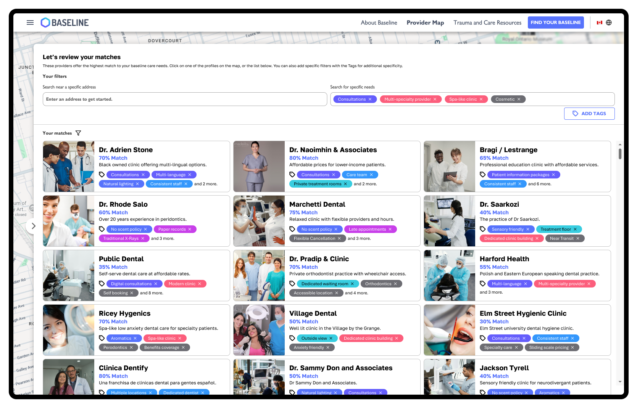The height and width of the screenshot is (408, 637).
Task: Click tag icon on Ricey Hygenics card
Action: [102, 338]
